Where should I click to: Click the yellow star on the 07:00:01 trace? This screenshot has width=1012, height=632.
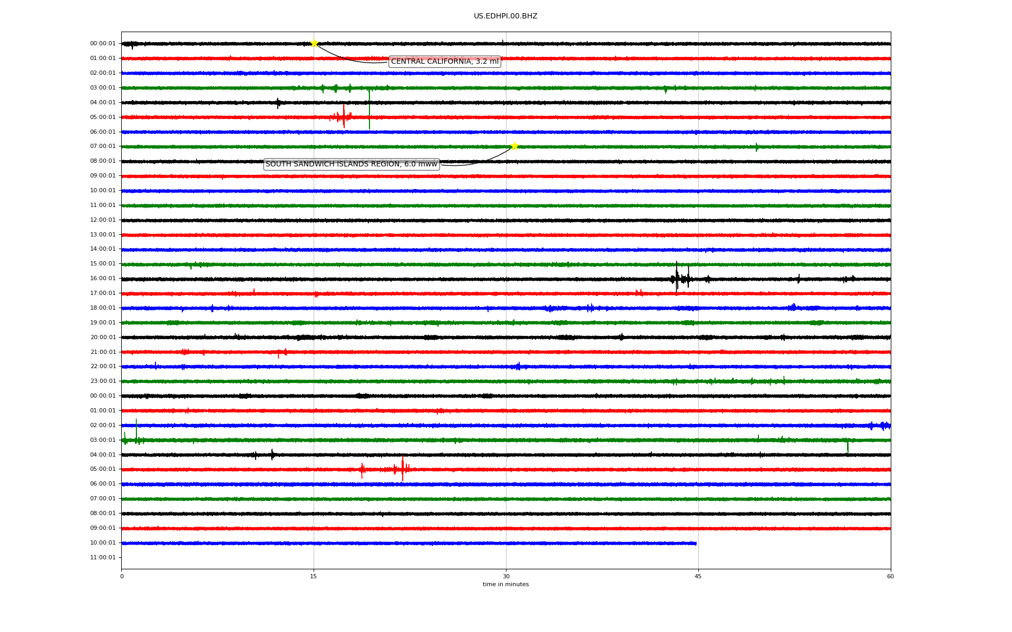point(514,146)
